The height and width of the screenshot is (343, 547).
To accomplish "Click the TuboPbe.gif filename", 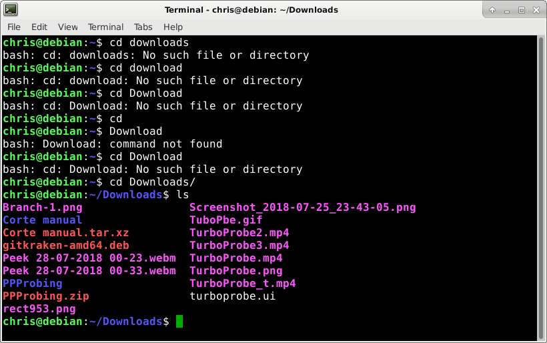I will coord(225,220).
